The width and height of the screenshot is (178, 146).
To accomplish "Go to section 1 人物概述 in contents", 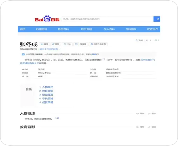I will click(48, 87).
